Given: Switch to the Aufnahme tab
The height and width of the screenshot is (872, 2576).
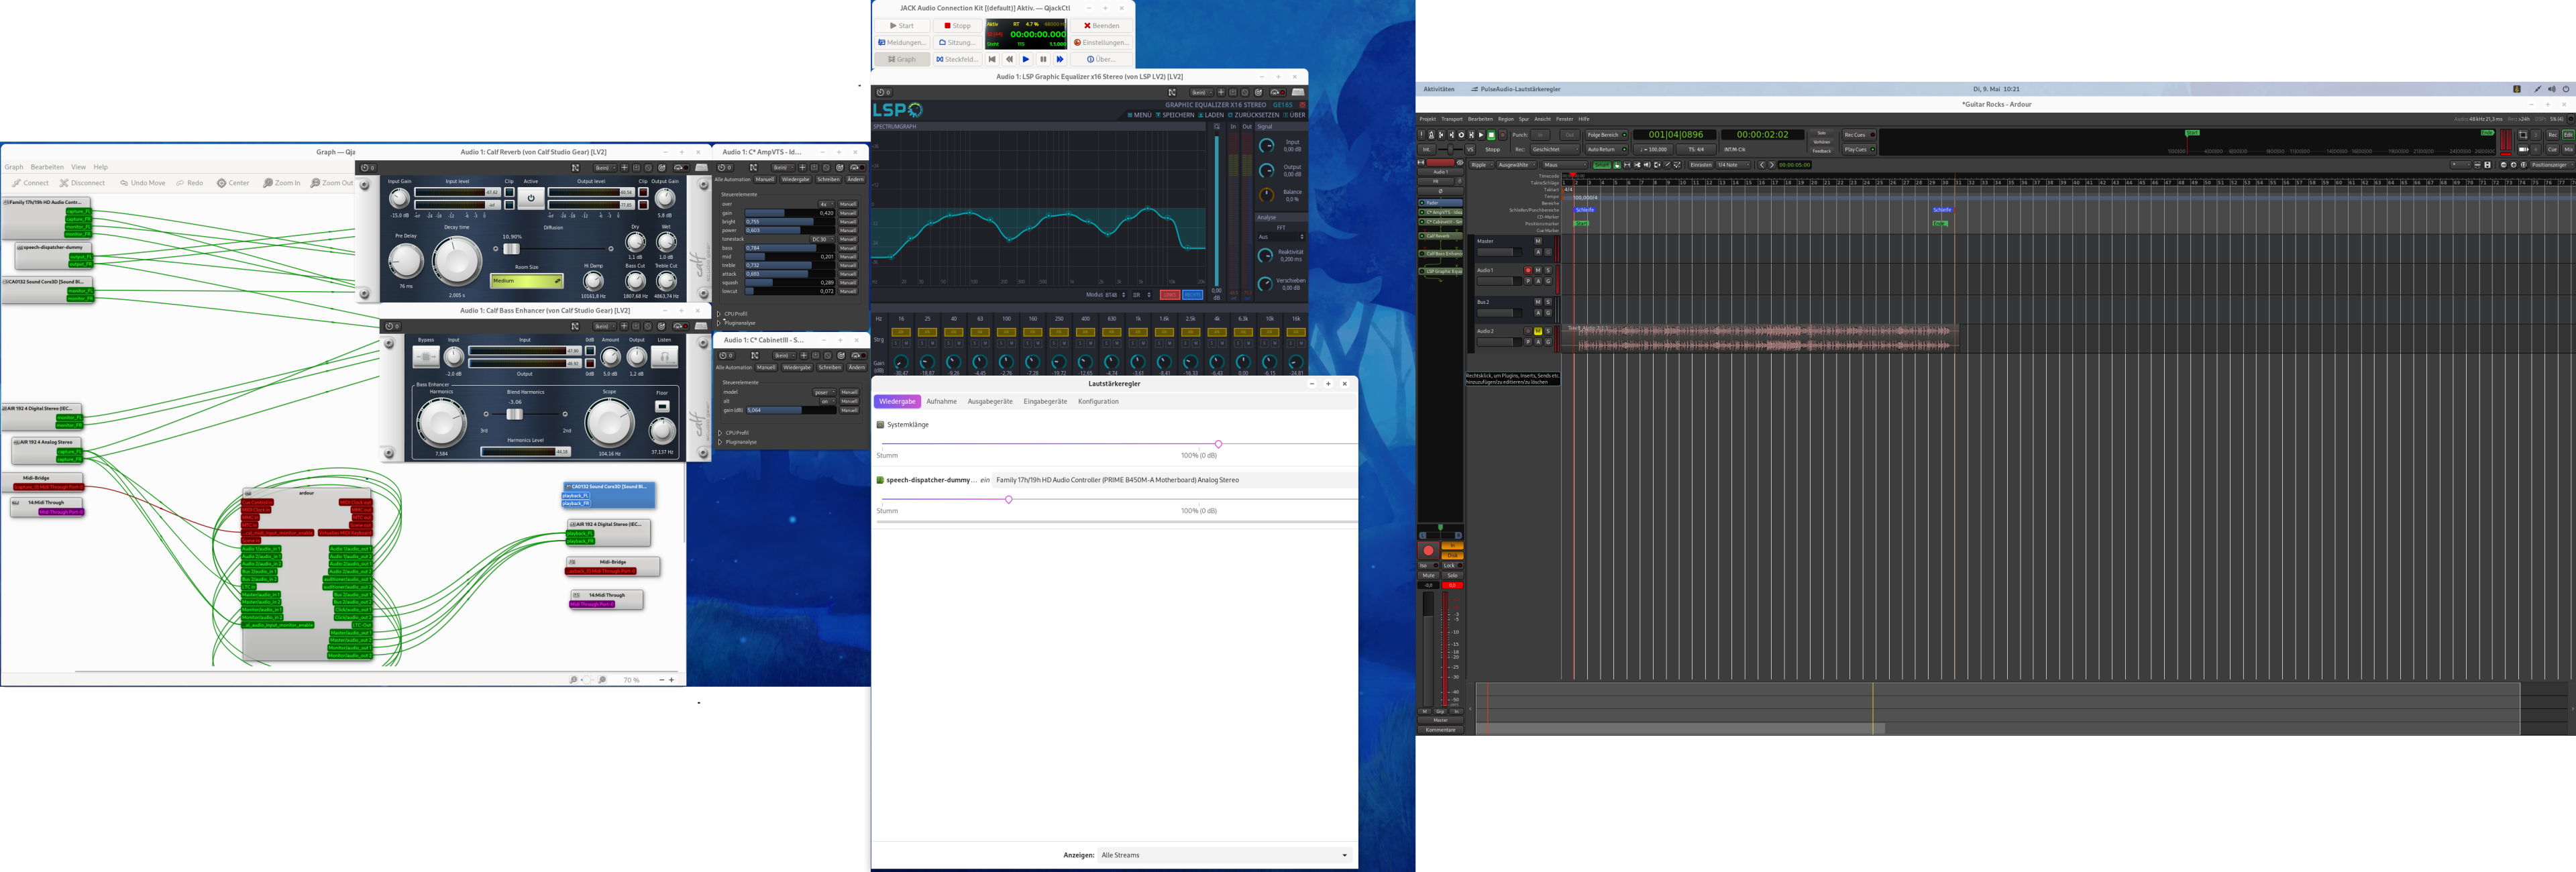Looking at the screenshot, I should (x=941, y=401).
